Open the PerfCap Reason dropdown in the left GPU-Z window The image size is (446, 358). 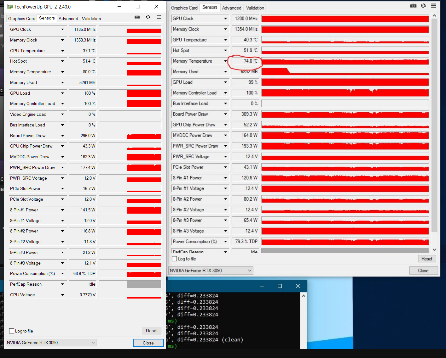pyautogui.click(x=62, y=284)
